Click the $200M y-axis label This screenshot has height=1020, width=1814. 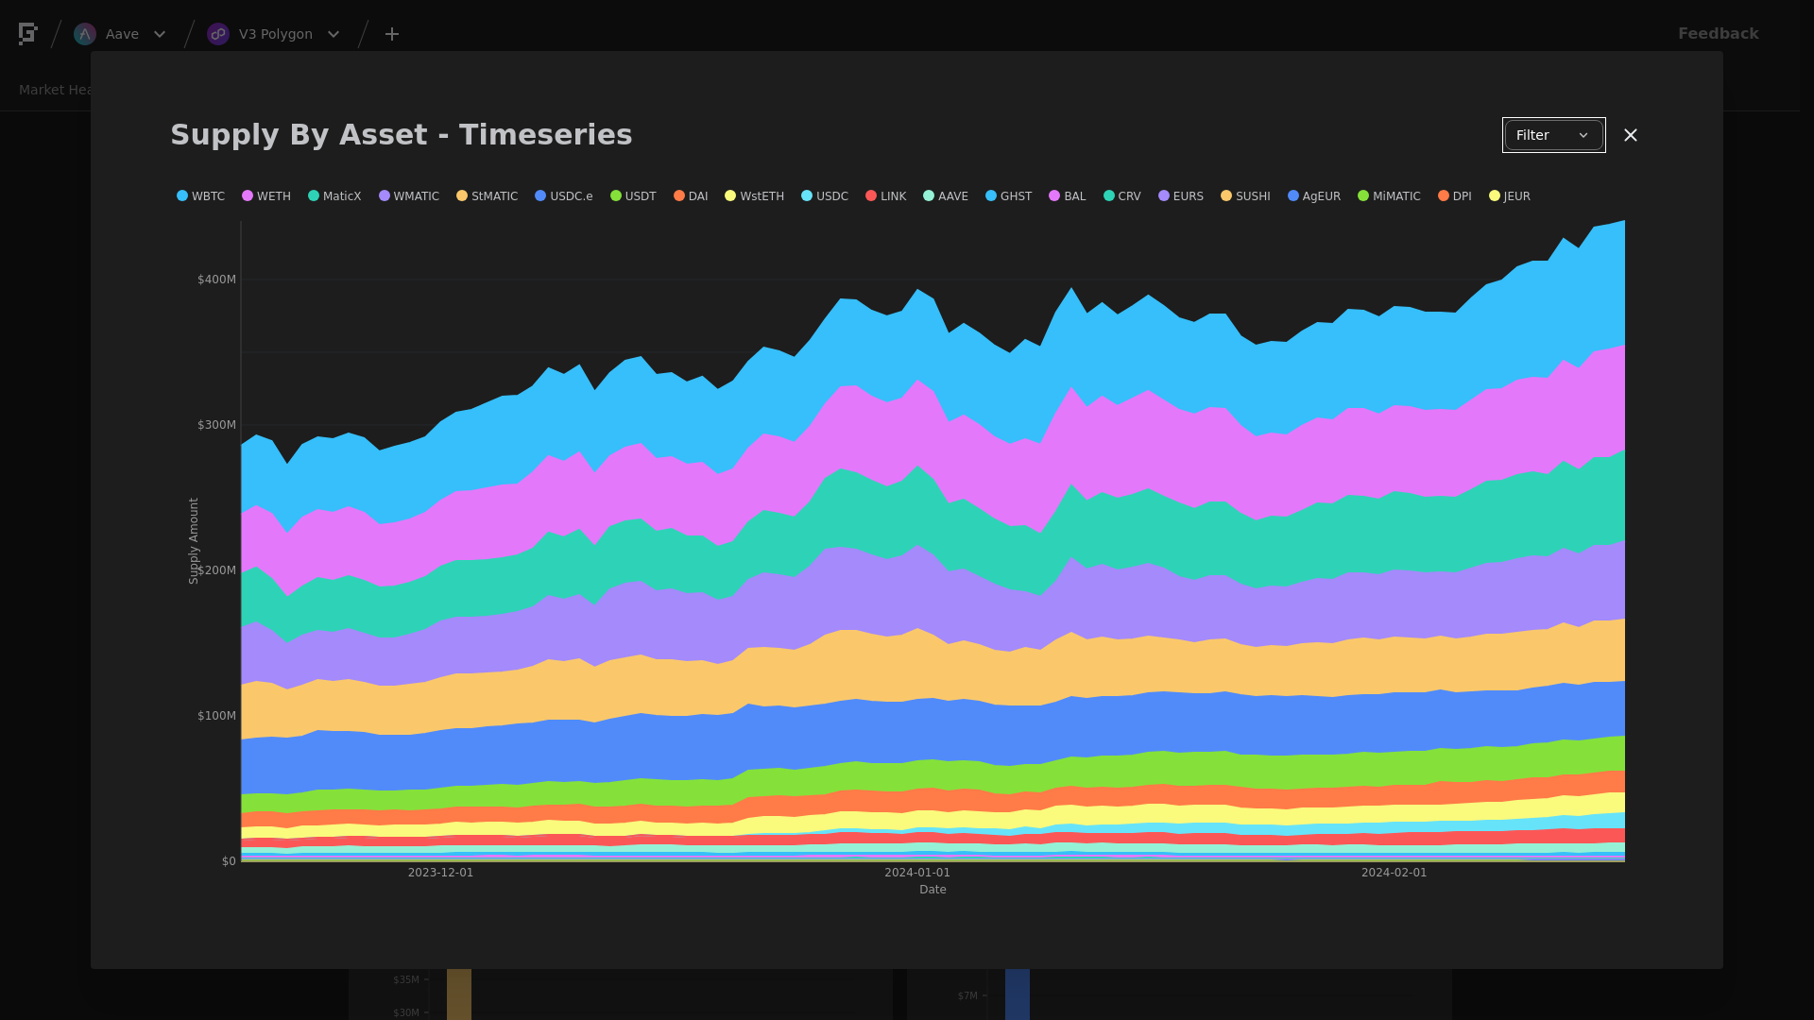click(216, 570)
